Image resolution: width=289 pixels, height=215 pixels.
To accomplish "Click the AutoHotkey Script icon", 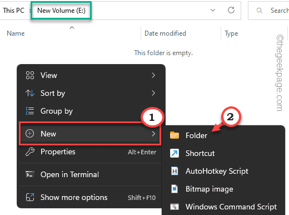I will 175,171.
